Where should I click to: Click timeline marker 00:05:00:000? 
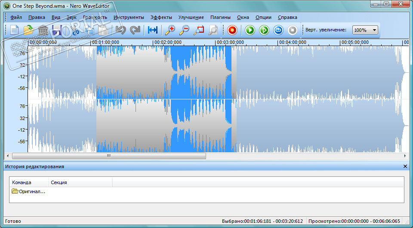point(355,42)
